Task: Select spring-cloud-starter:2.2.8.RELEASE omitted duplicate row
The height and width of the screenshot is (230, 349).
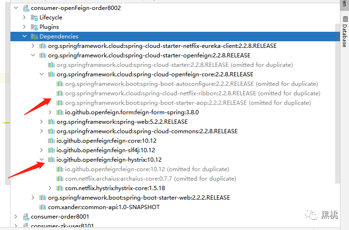Action: coord(174,65)
